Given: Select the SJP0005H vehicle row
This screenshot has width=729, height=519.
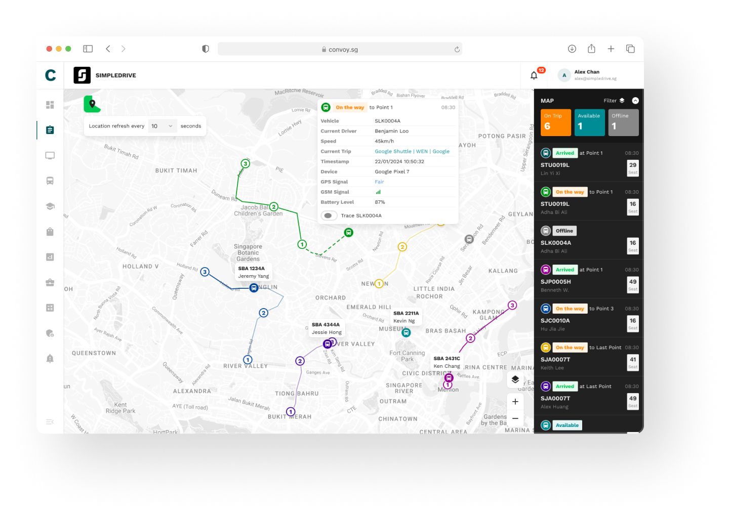Looking at the screenshot, I should pos(588,279).
